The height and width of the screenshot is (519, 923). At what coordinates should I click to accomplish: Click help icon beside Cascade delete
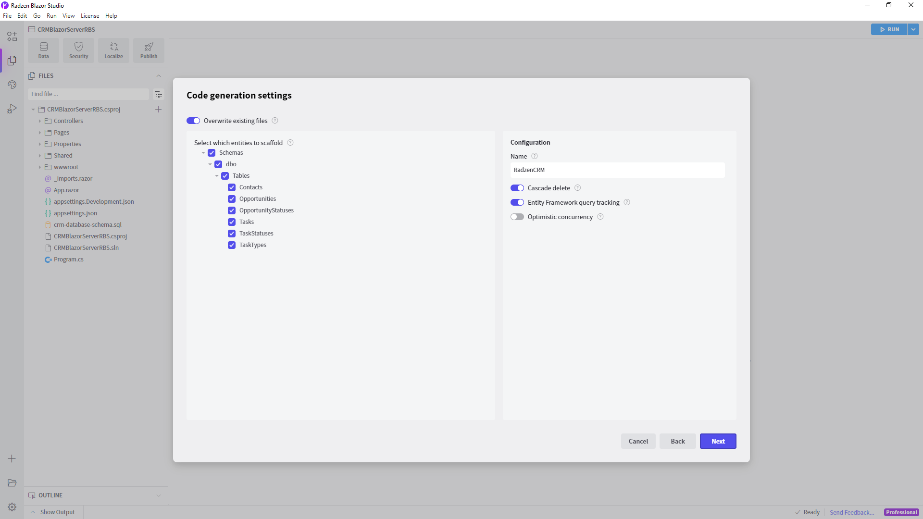[x=578, y=188]
